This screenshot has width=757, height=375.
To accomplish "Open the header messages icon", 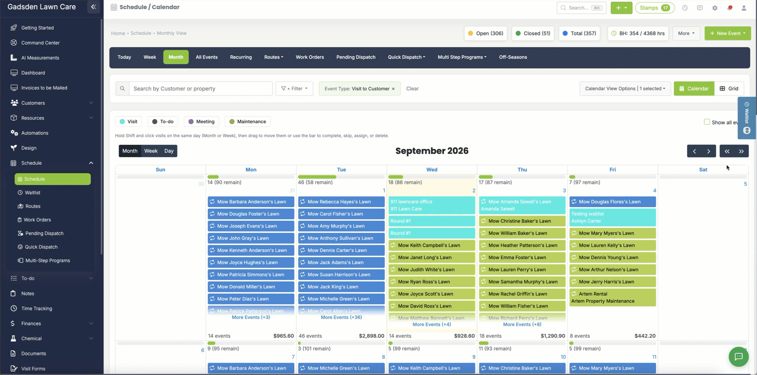I will pyautogui.click(x=699, y=8).
